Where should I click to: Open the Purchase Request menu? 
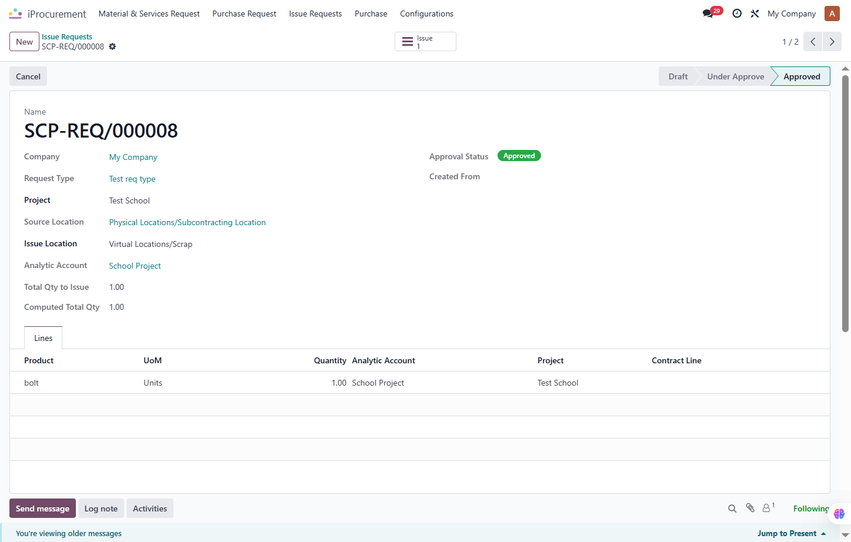[x=244, y=14]
